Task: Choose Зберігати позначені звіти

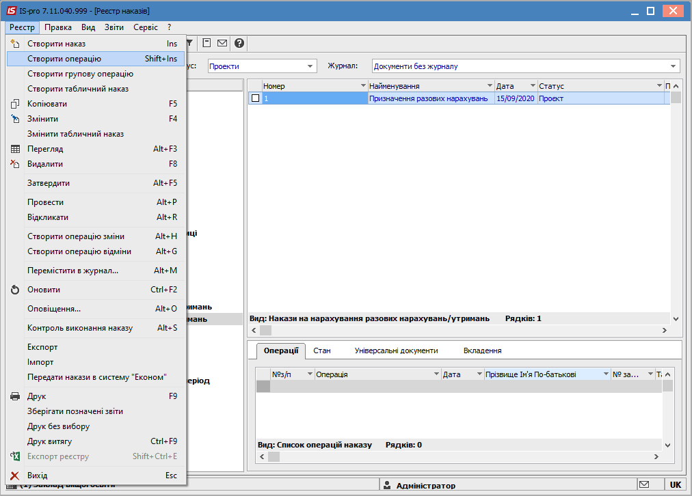Action: (x=96, y=411)
